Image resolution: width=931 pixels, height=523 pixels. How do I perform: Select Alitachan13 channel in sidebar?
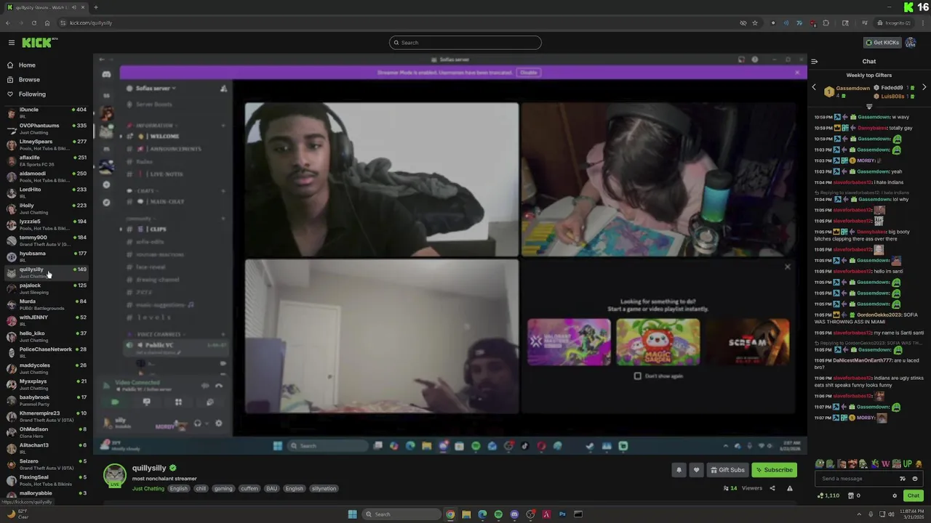click(47, 448)
